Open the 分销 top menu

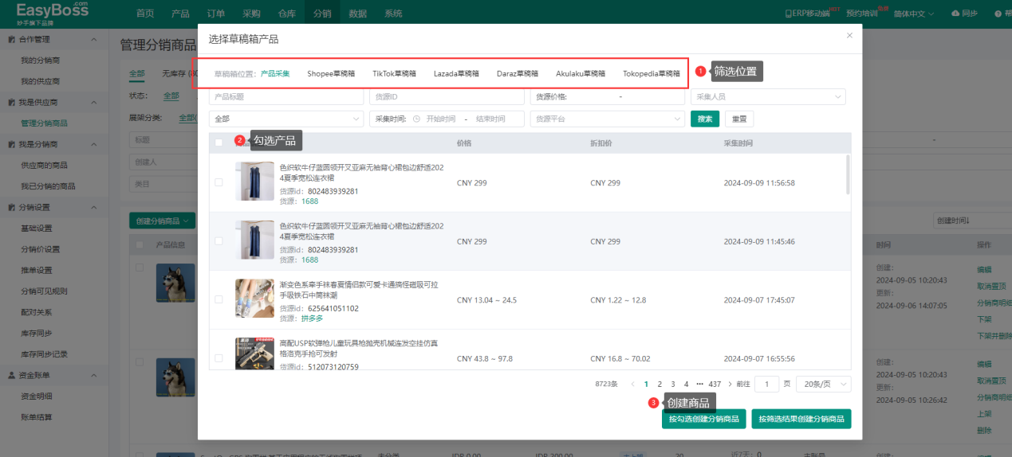tap(321, 14)
